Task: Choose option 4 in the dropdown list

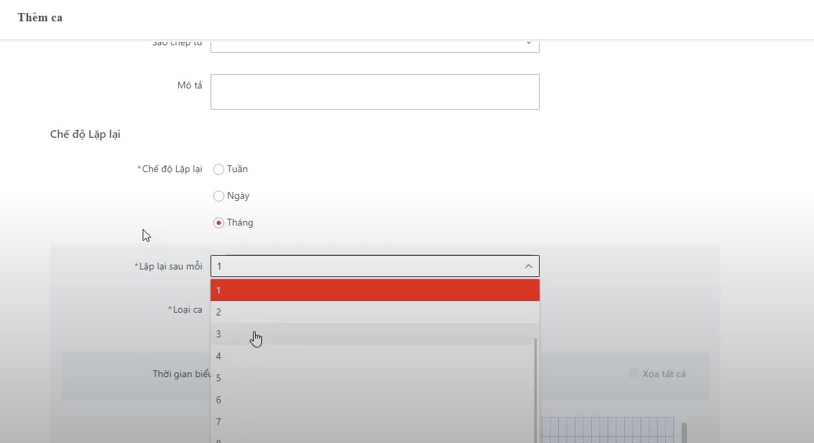Action: [x=374, y=356]
